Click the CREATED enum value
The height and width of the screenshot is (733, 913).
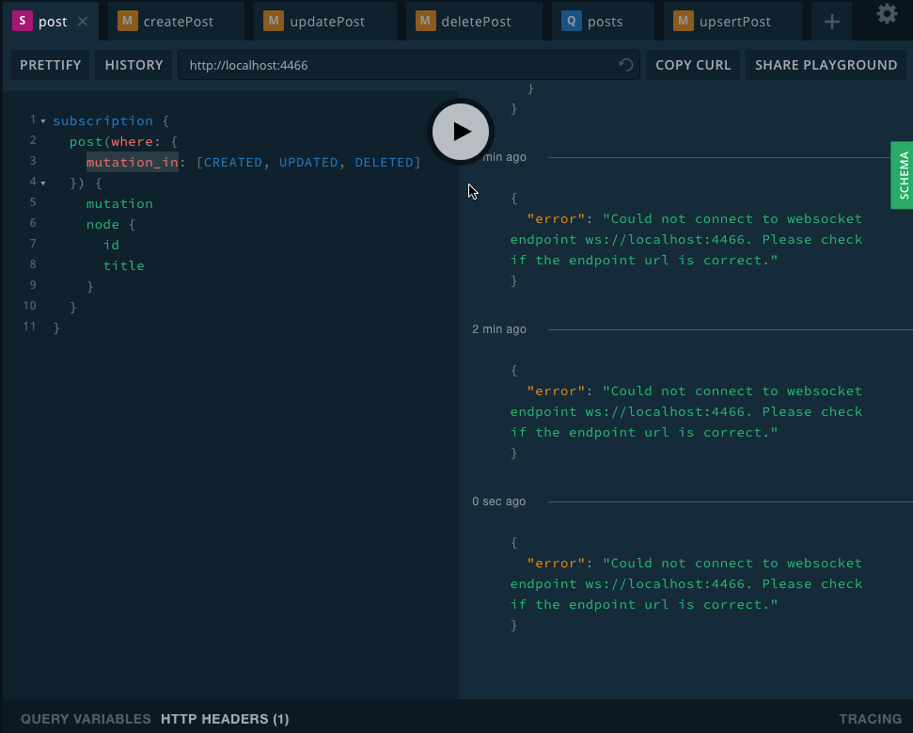[233, 162]
